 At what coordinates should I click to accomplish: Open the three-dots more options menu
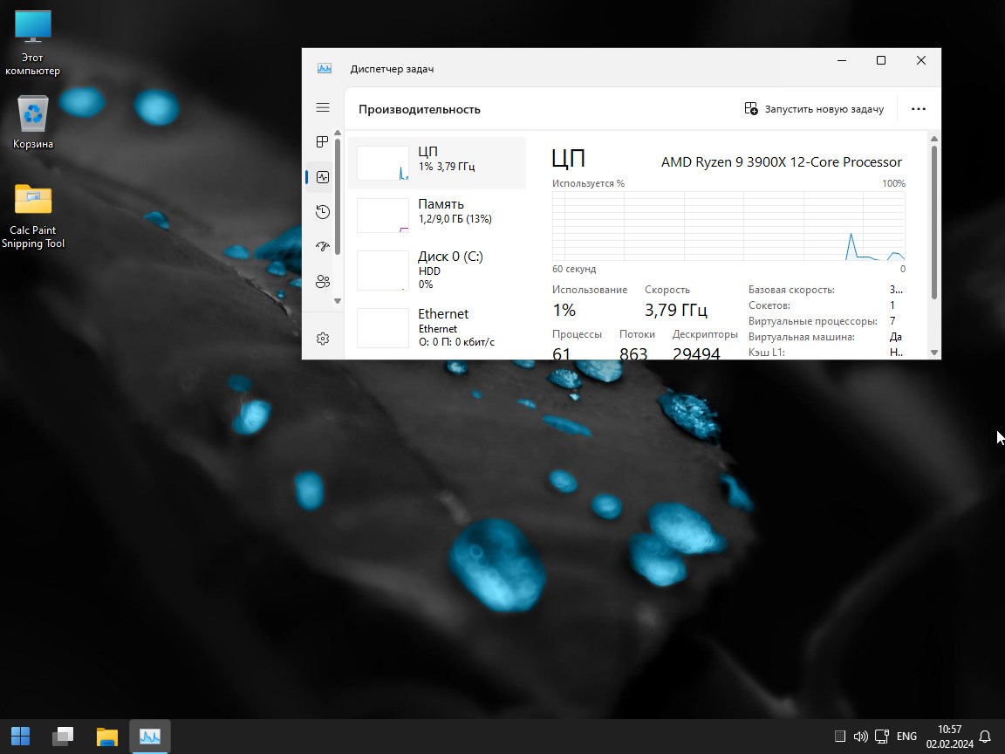(x=919, y=109)
